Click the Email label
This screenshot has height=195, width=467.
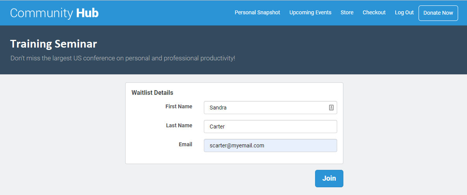coord(185,144)
